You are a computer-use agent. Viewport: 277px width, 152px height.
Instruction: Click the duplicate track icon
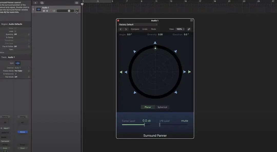42,3
